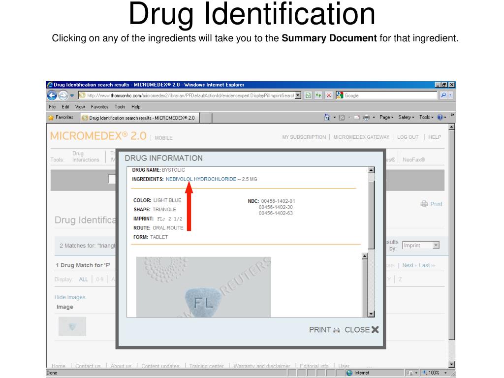Focus the Google search box
The width and height of the screenshot is (504, 378).
pos(390,95)
